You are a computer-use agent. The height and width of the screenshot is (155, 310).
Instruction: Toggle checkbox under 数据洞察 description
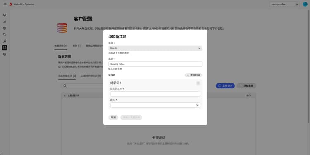(59, 67)
